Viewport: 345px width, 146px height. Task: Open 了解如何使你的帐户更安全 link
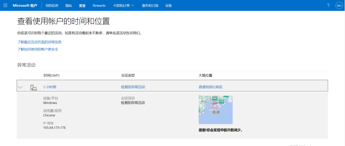point(38,49)
